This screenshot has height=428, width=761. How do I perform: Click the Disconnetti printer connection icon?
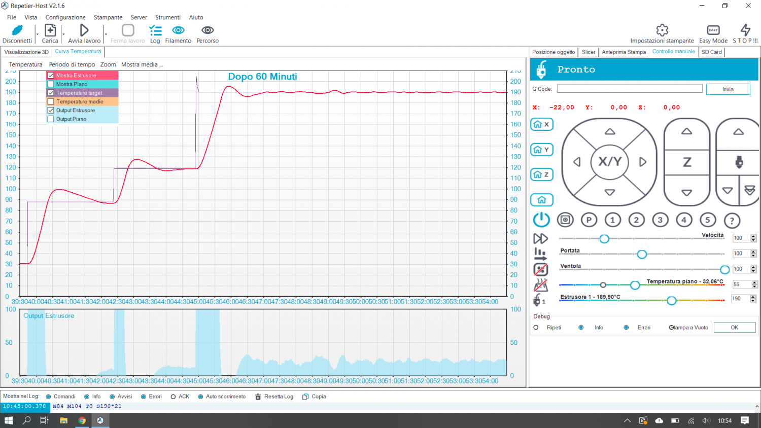pyautogui.click(x=17, y=30)
